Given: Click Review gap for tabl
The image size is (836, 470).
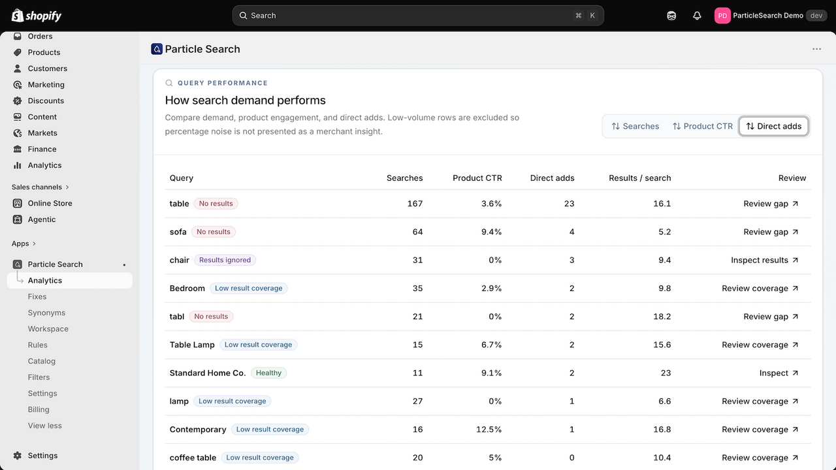Looking at the screenshot, I should click(x=771, y=317).
